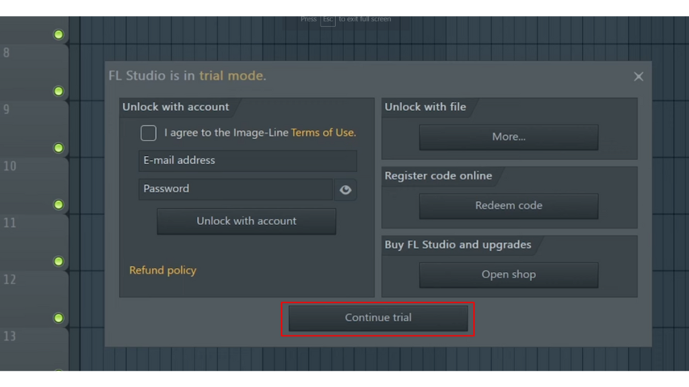Select track 8 label in the playlist

coord(6,53)
